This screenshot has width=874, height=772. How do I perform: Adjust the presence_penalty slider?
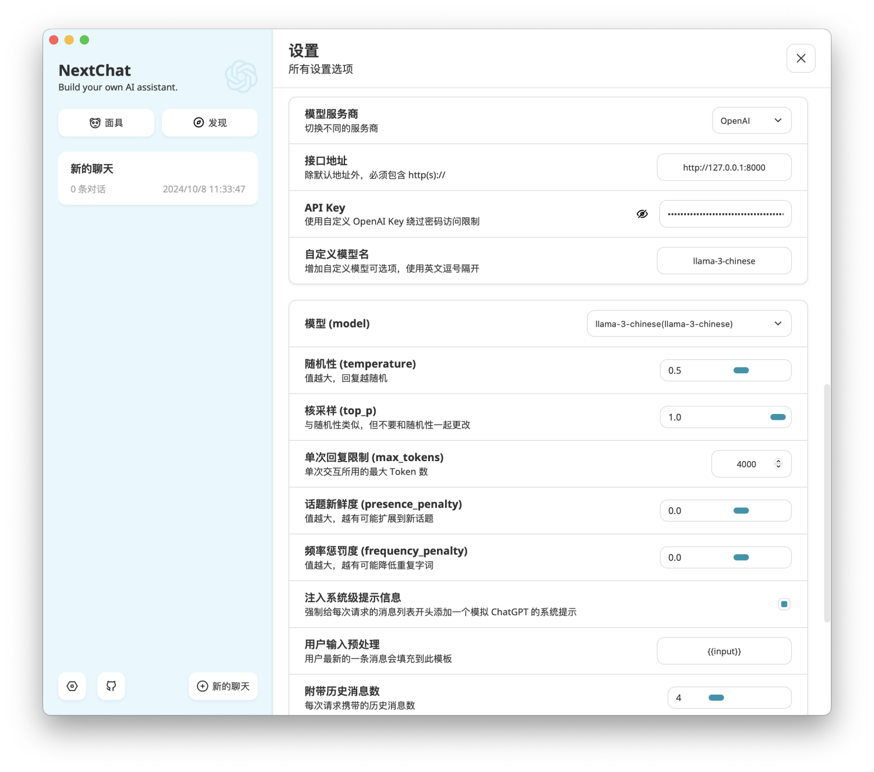pos(741,511)
